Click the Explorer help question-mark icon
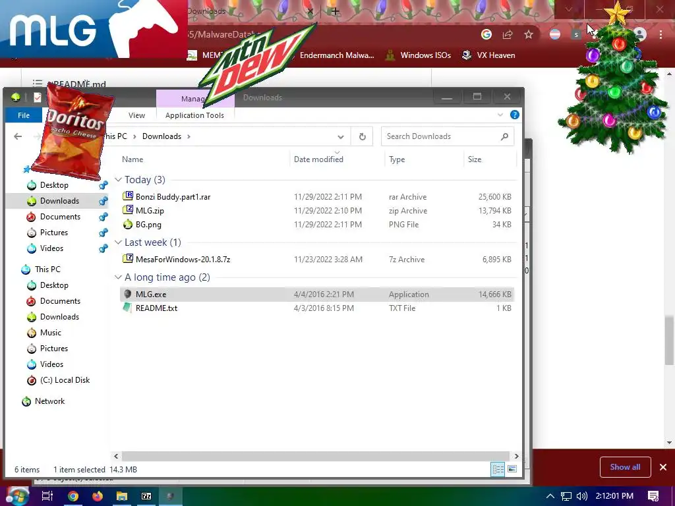Image resolution: width=675 pixels, height=506 pixels. [x=514, y=115]
